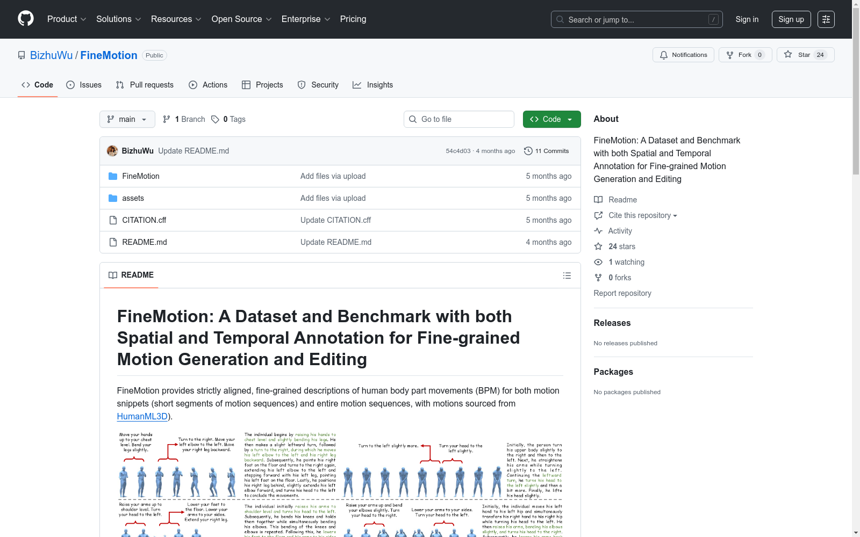Open the Pull requests tab
This screenshot has width=860, height=537.
(145, 85)
